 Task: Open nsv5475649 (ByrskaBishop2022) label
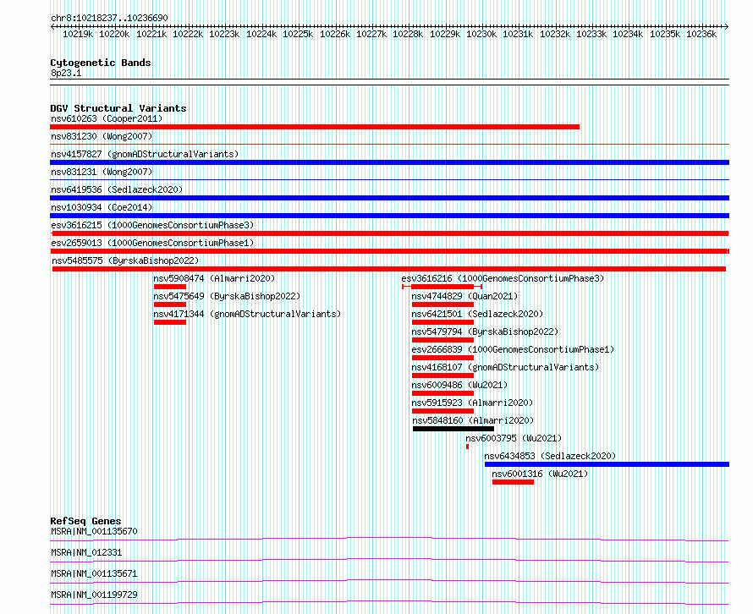coord(227,296)
